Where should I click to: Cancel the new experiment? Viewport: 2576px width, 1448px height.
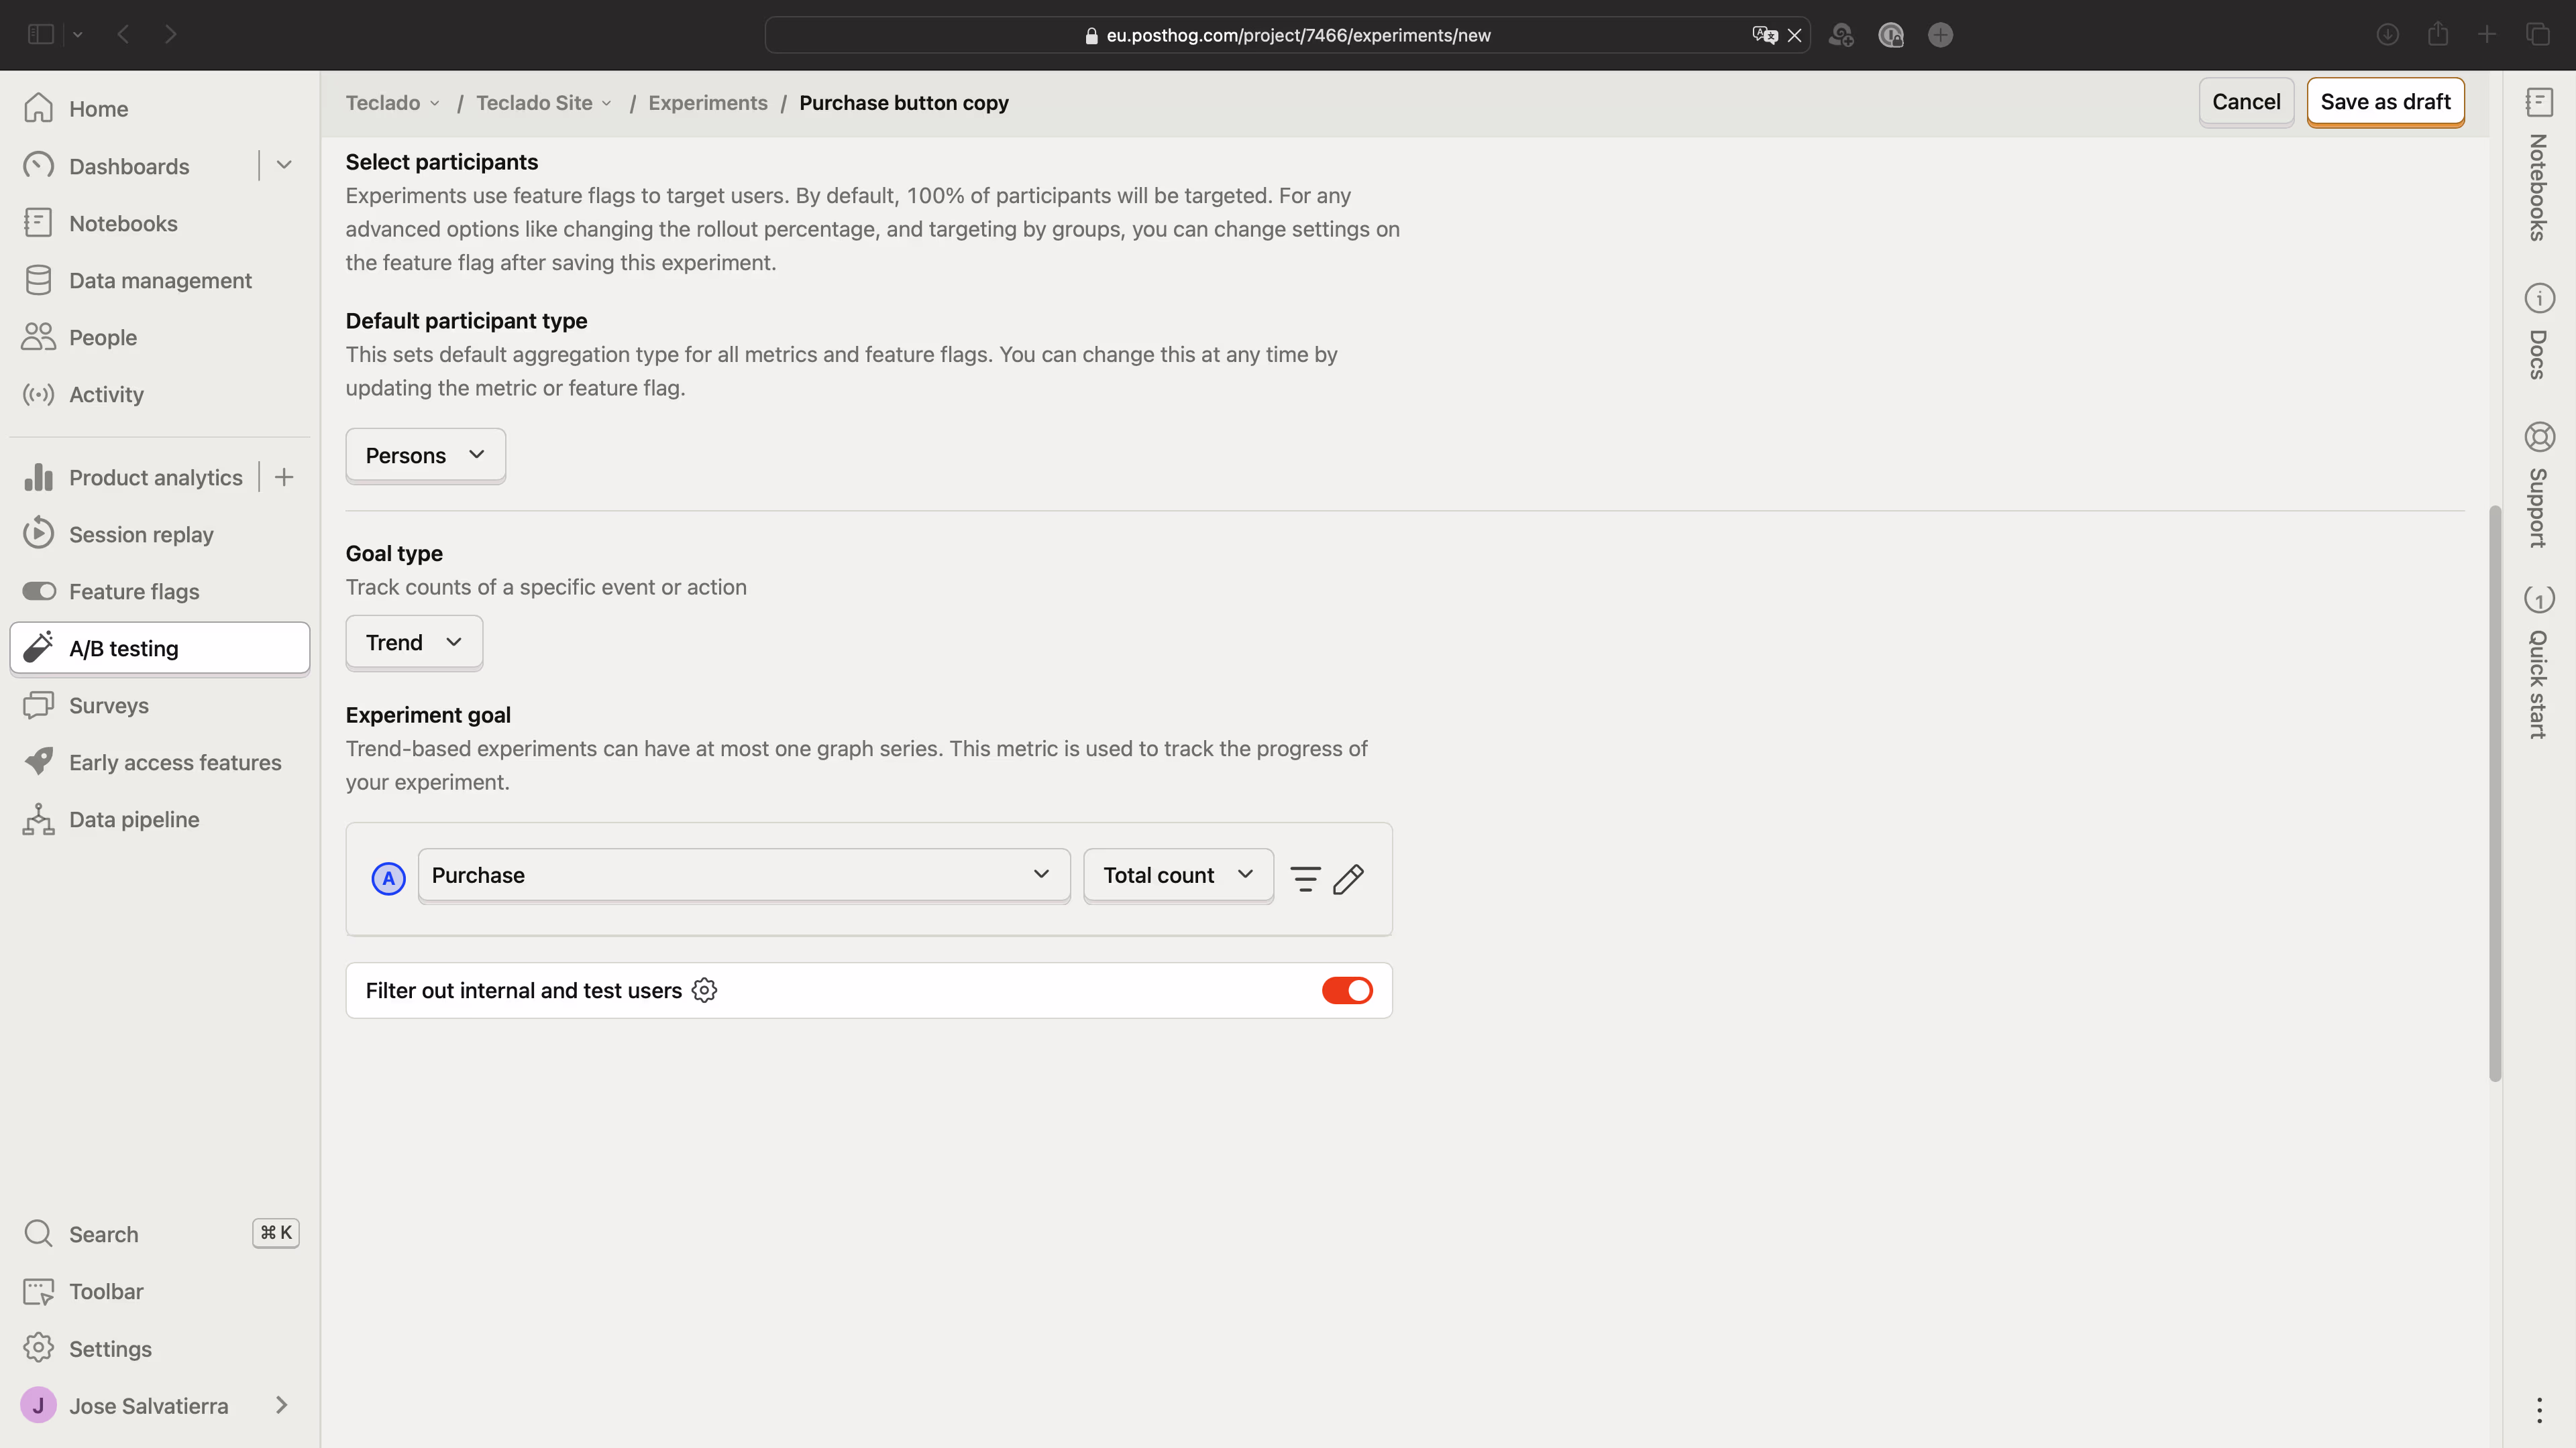[x=2245, y=101]
